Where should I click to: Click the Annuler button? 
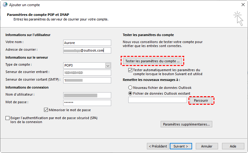(x=207, y=146)
